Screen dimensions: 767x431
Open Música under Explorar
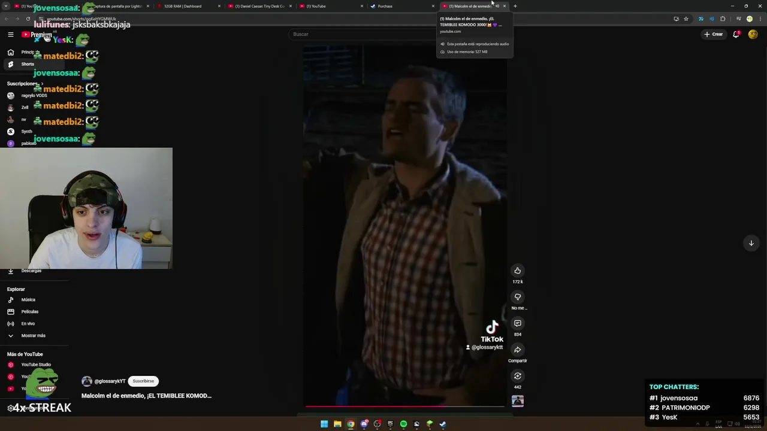tap(28, 299)
